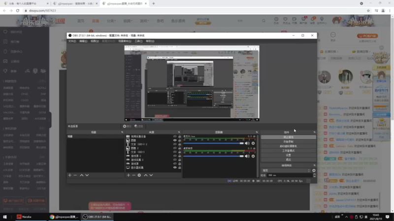This screenshot has width=394, height=221.
Task: Open OBS 设置 from the controls panel
Action: pos(288,155)
